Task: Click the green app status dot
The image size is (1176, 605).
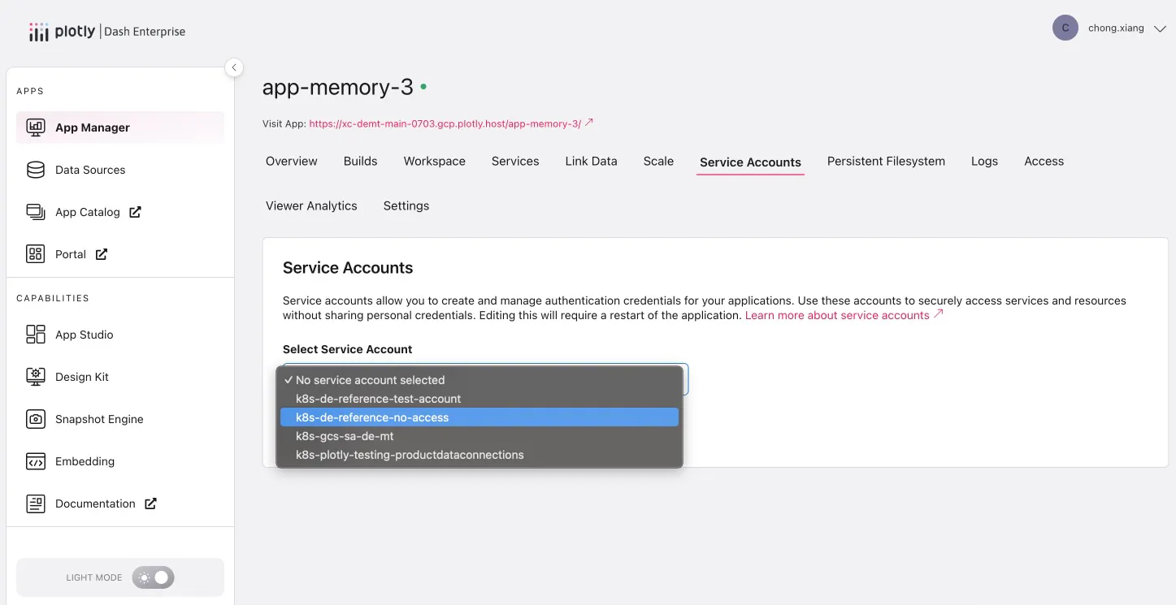Action: [x=423, y=87]
